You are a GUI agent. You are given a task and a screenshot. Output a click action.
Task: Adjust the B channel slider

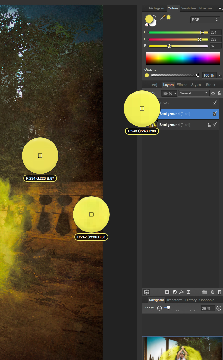178,46
